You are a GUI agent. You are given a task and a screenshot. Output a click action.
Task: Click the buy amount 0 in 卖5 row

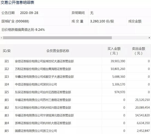[124, 131]
